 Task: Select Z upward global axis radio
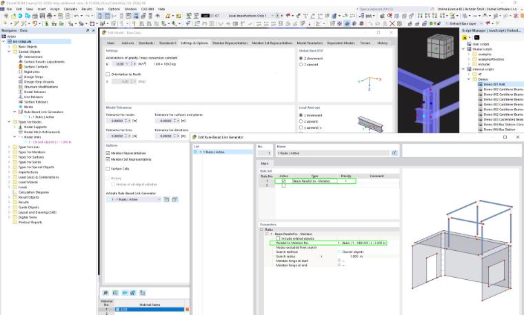[301, 65]
